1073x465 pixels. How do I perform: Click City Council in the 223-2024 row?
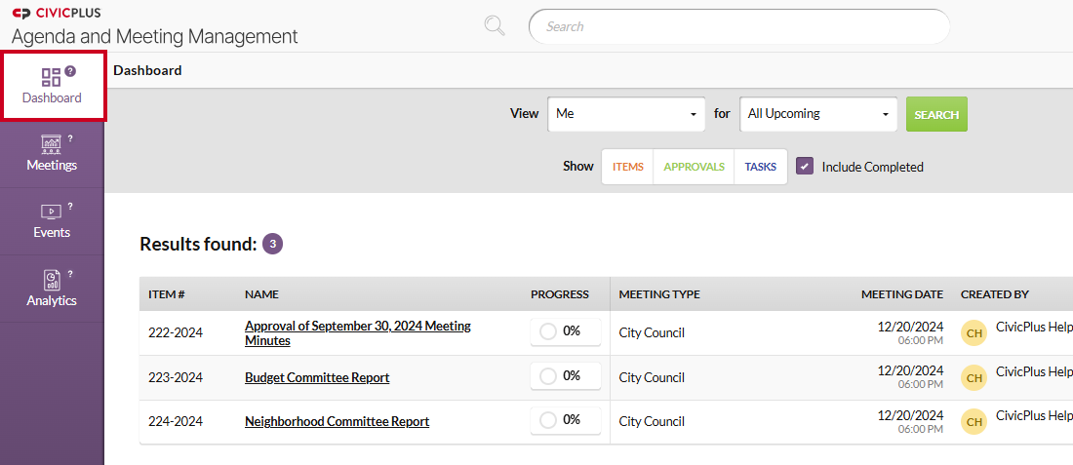pyautogui.click(x=652, y=378)
